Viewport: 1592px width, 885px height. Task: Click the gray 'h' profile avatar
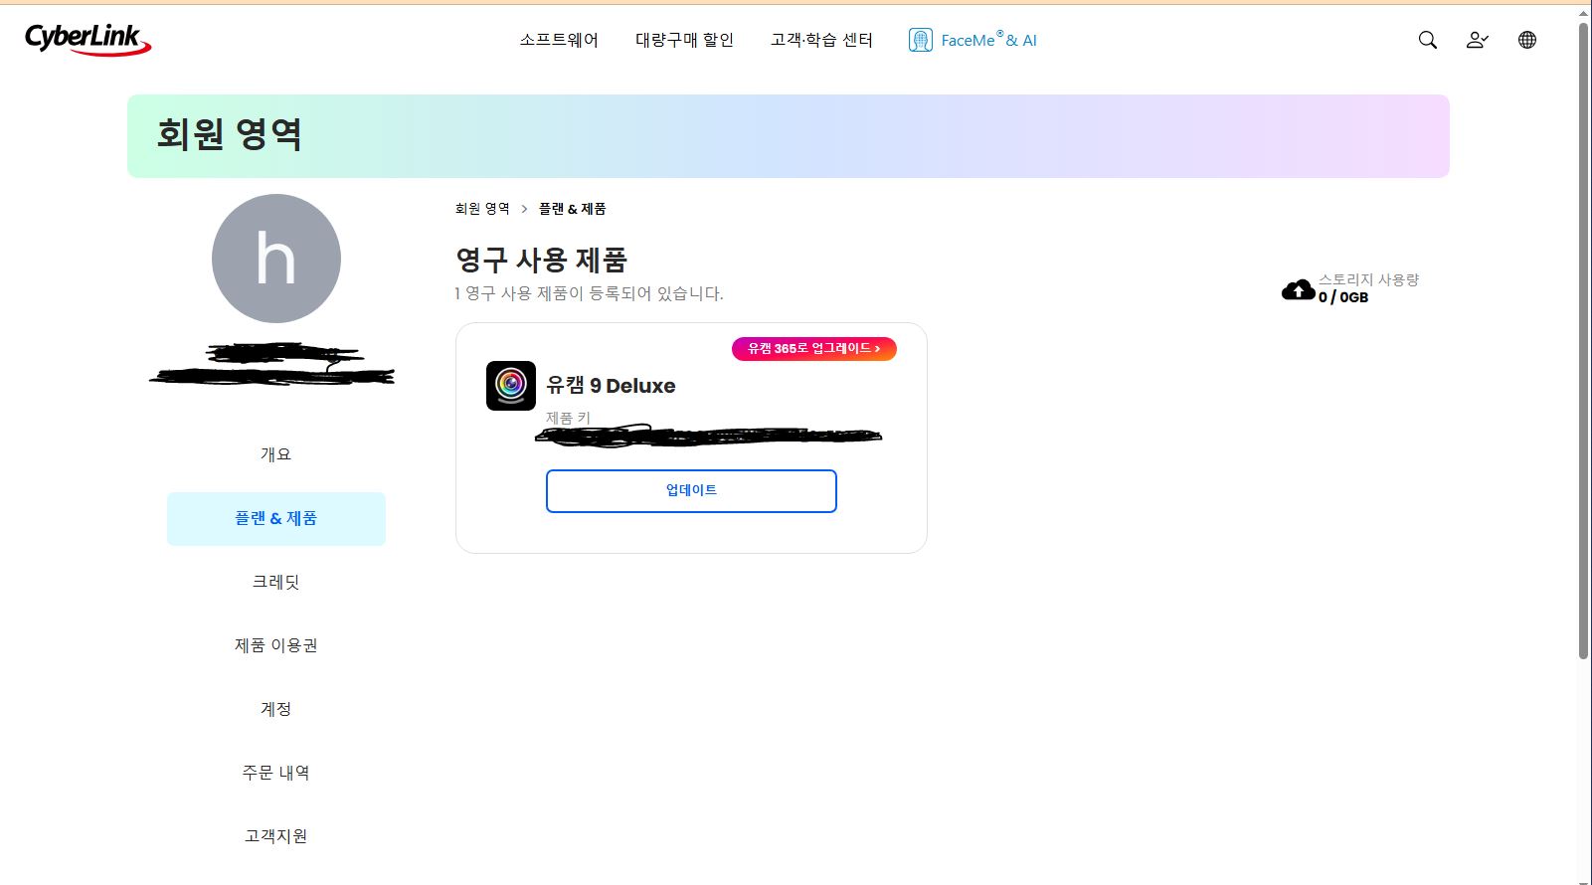click(276, 259)
